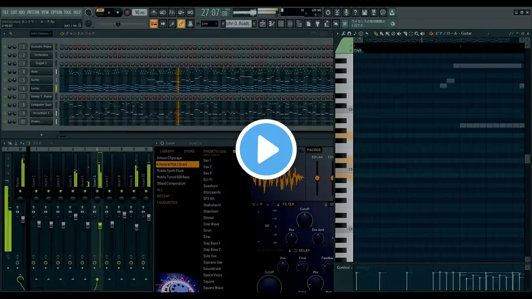Open the piano roll menu arrow

tap(338, 34)
